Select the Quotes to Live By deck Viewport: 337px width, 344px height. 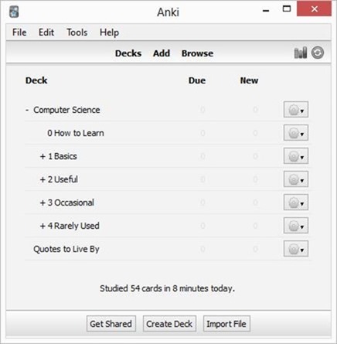pyautogui.click(x=66, y=249)
